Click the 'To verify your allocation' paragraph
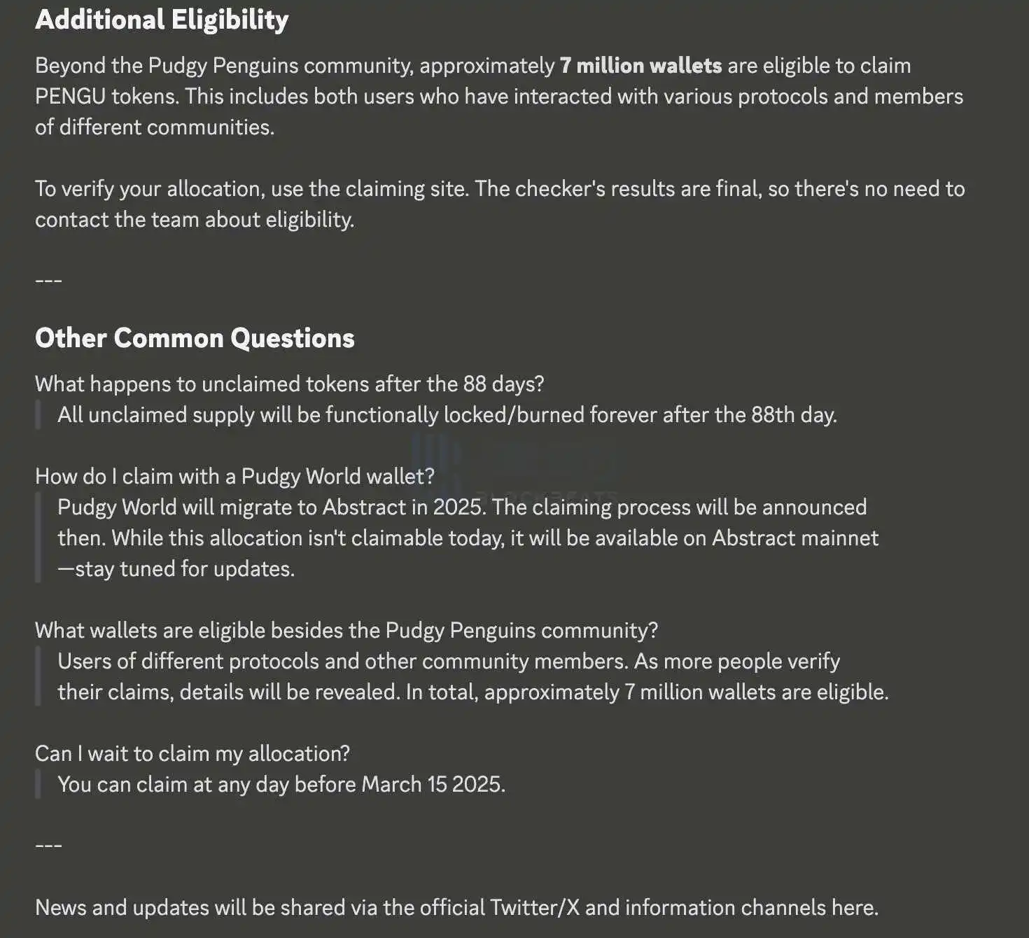This screenshot has width=1029, height=938. 500,204
